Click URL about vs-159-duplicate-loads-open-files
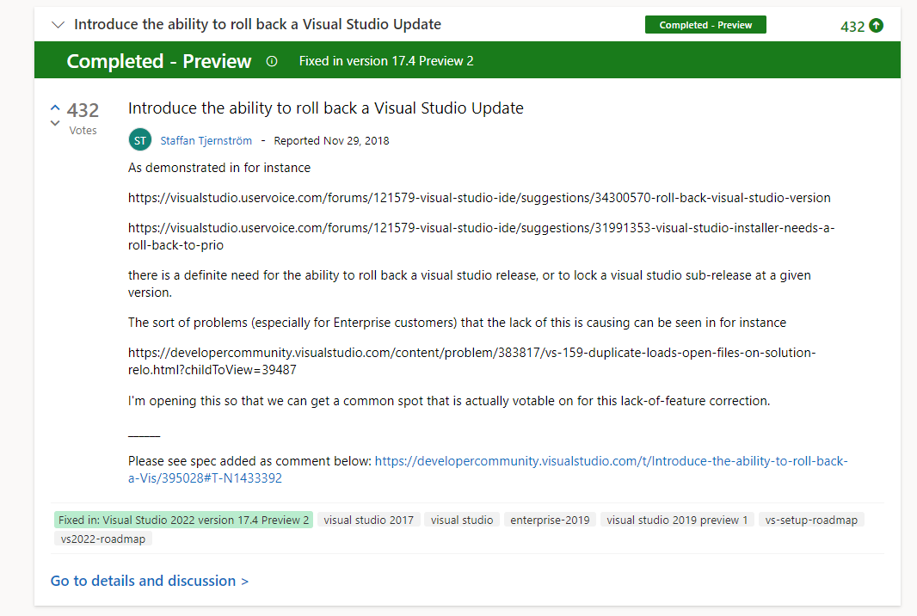917x616 pixels. point(472,361)
